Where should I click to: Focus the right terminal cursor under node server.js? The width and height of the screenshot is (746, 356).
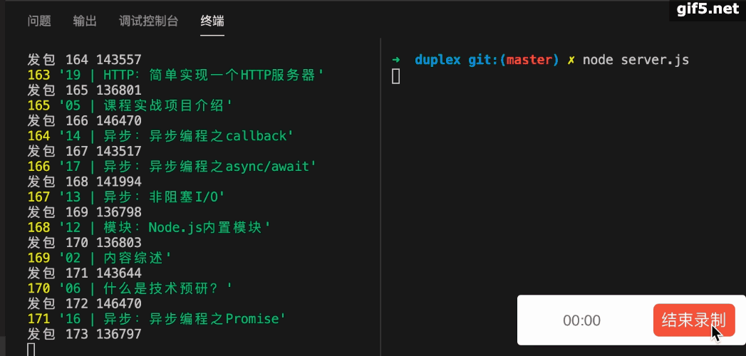[396, 76]
